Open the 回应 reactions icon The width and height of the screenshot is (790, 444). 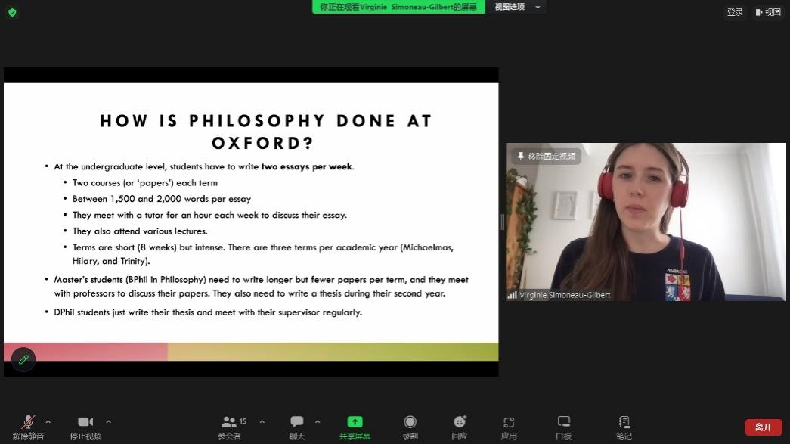[x=460, y=422]
